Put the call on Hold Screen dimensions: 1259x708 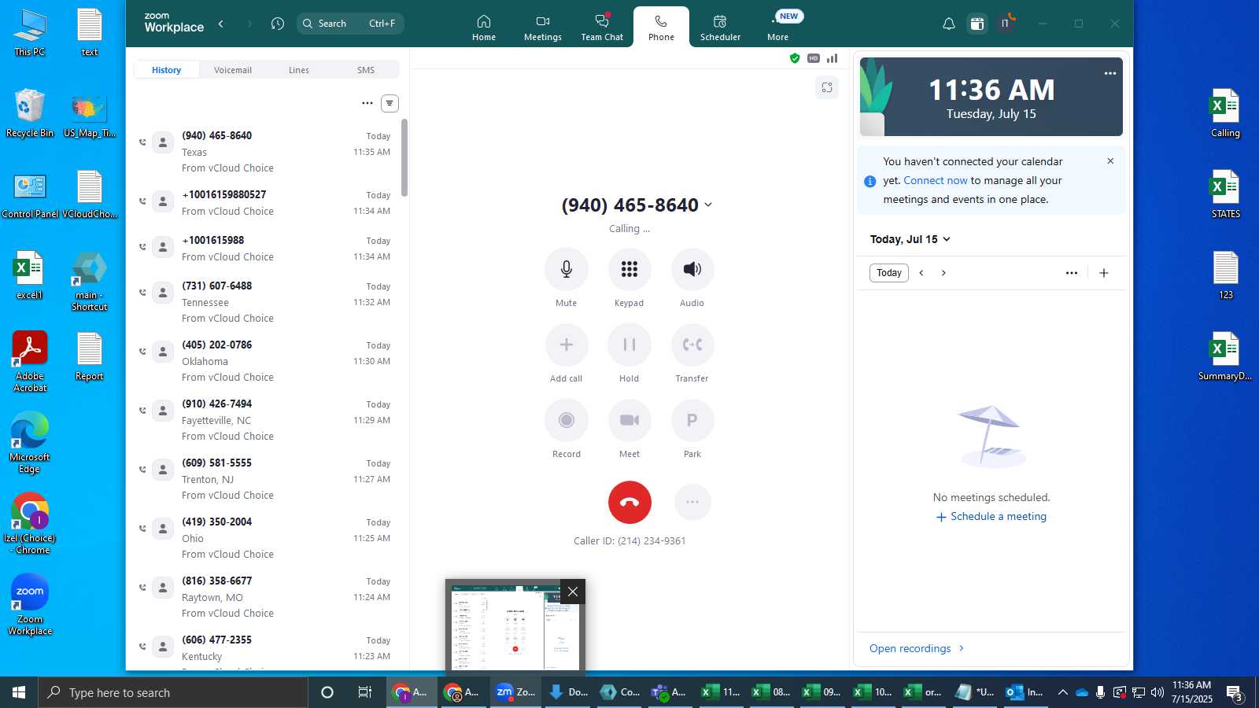[629, 345]
